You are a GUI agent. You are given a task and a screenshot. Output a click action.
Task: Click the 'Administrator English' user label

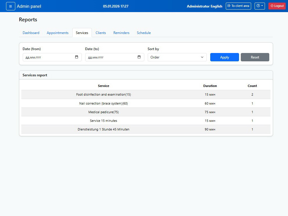coord(204,6)
